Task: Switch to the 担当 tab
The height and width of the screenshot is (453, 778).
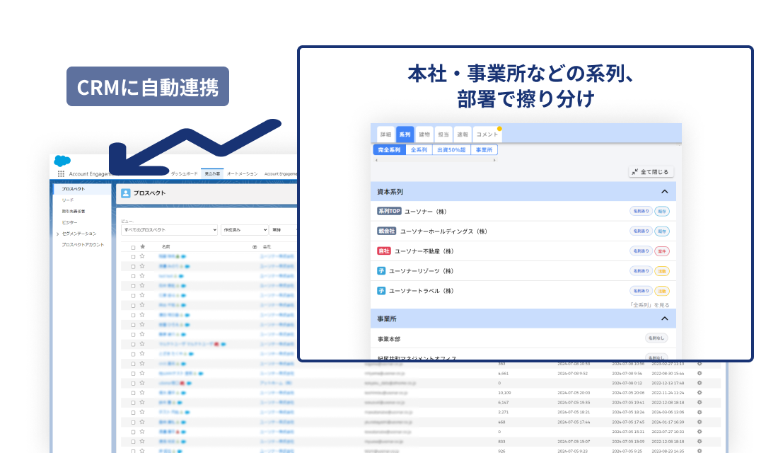Action: click(x=443, y=134)
